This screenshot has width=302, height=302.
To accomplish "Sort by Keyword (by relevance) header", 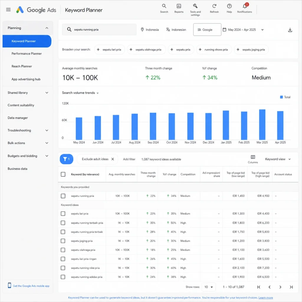I will [85, 174].
